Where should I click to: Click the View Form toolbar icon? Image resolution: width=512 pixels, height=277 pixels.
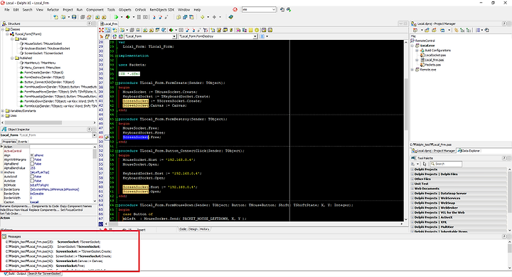[x=185, y=17]
